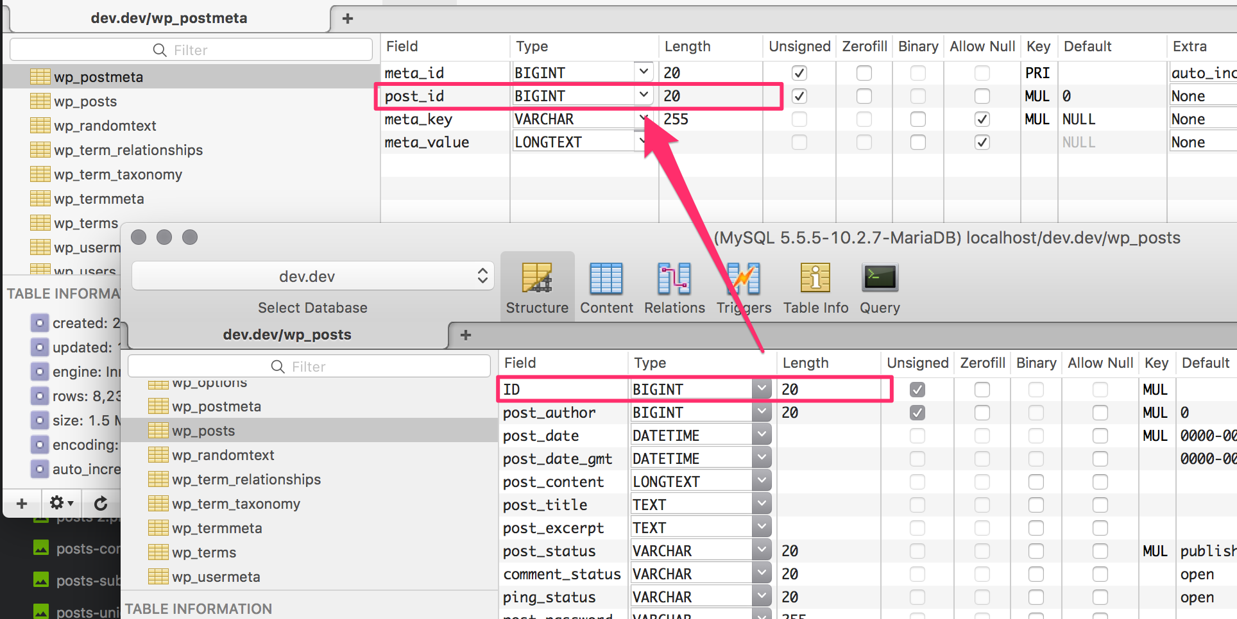Toggle Binary for post_content field

click(x=1036, y=482)
